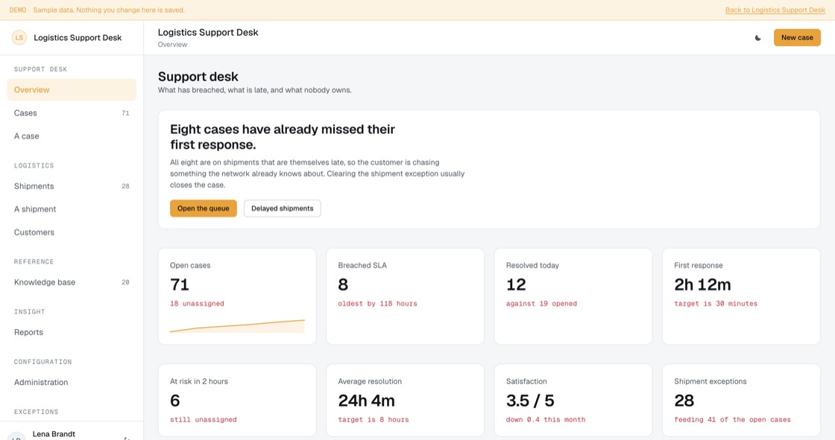The width and height of the screenshot is (835, 440).
Task: Click the Shipment exceptions card
Action: coord(741,400)
